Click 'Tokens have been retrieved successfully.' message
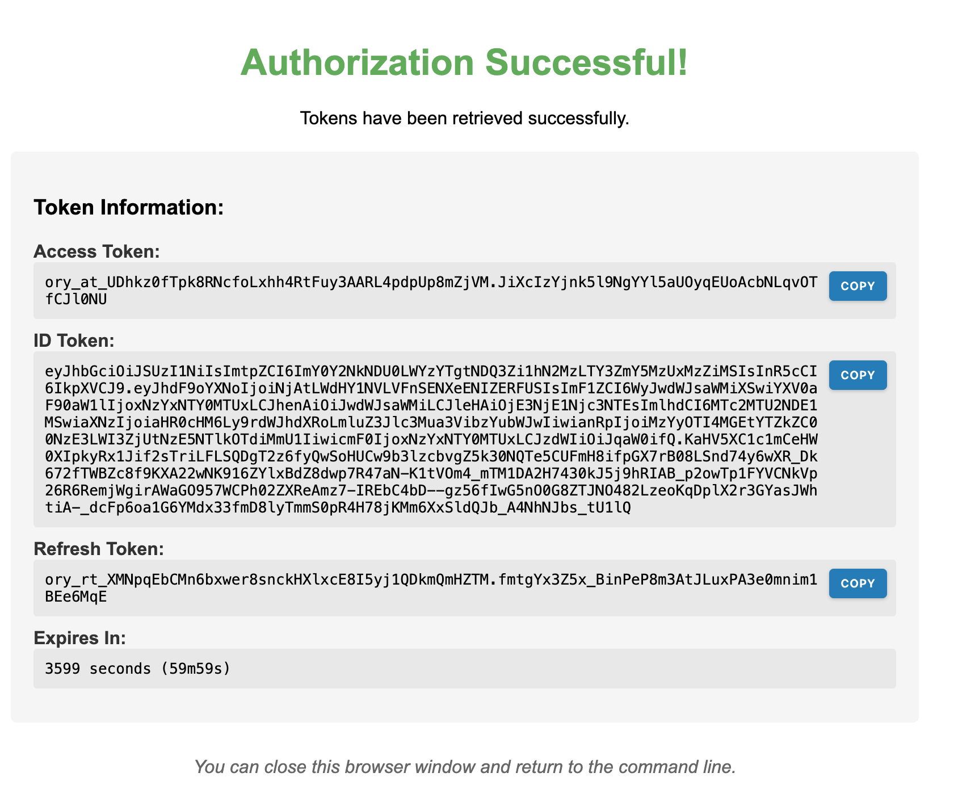The image size is (958, 798). [x=464, y=118]
